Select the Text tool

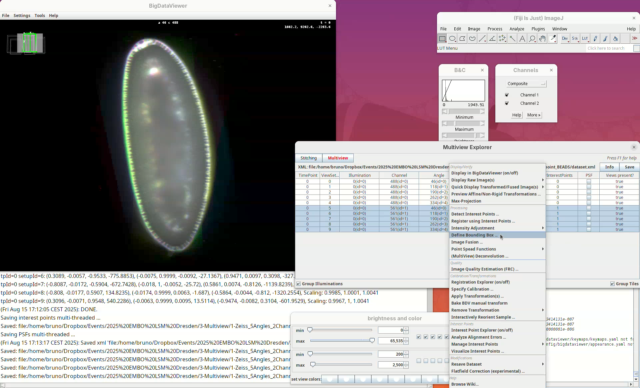click(522, 39)
